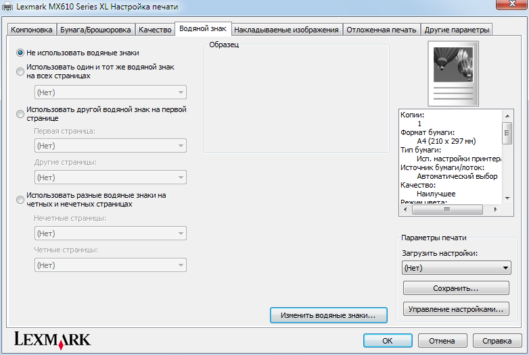Image resolution: width=529 pixels, height=355 pixels.
Task: Click 'А4 (210 x 297 мм)' text
Action: 446,141
